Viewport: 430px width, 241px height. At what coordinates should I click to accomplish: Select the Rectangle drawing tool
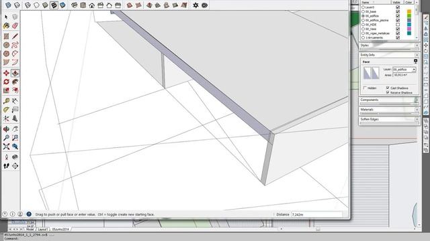click(6, 36)
